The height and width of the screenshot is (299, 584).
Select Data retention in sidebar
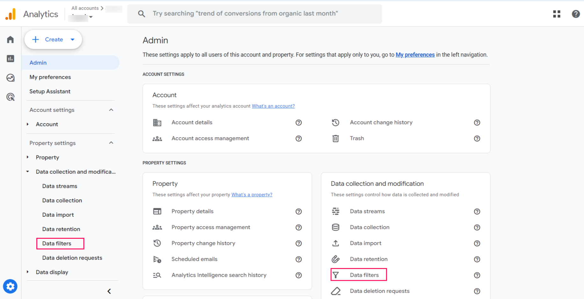61,229
